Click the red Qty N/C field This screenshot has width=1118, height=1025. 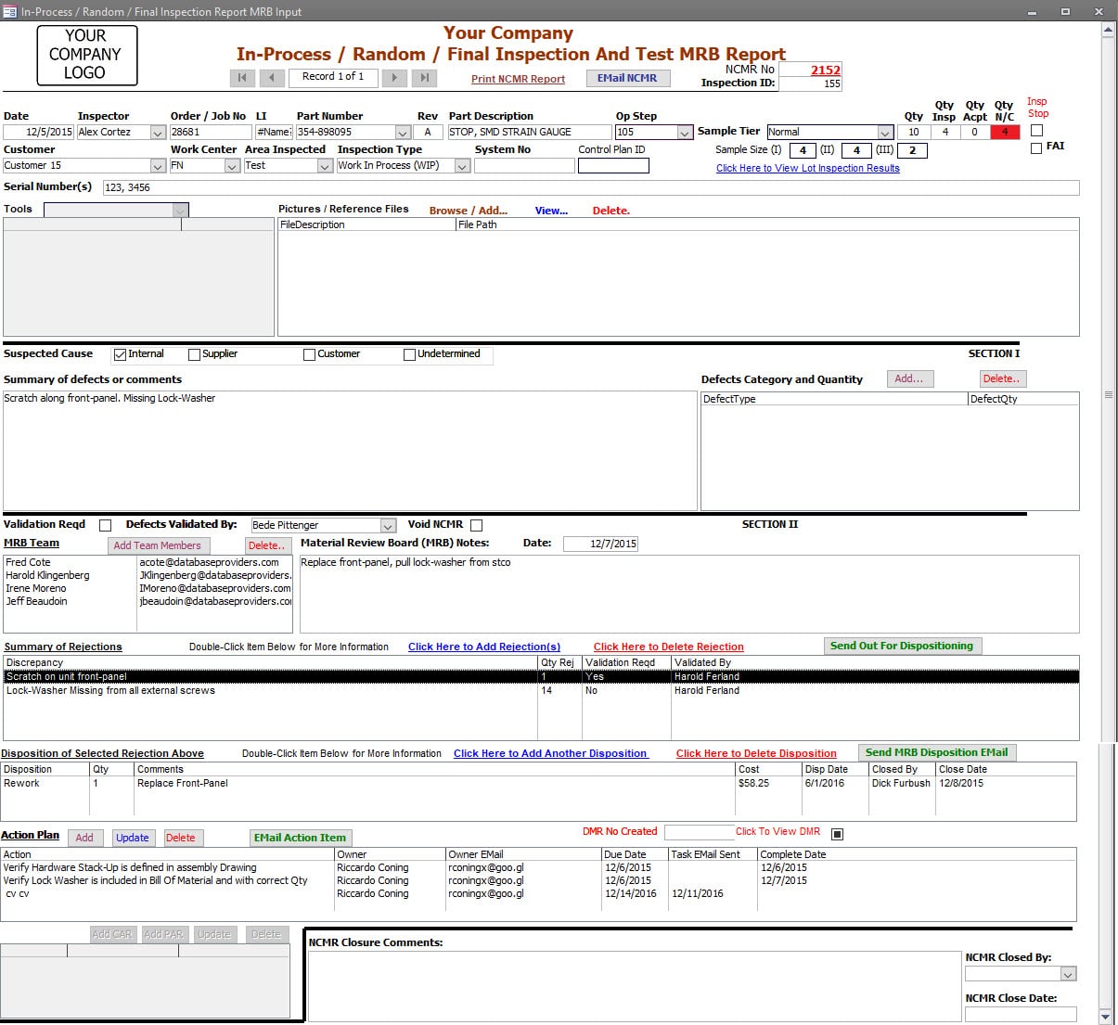1005,133
